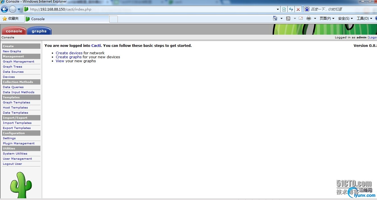Open Graph Management in the sidebar
The width and height of the screenshot is (377, 200).
[x=18, y=62]
